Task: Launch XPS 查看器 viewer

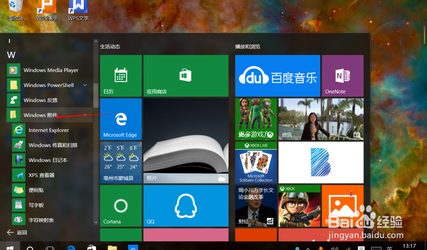Action: click(52, 175)
